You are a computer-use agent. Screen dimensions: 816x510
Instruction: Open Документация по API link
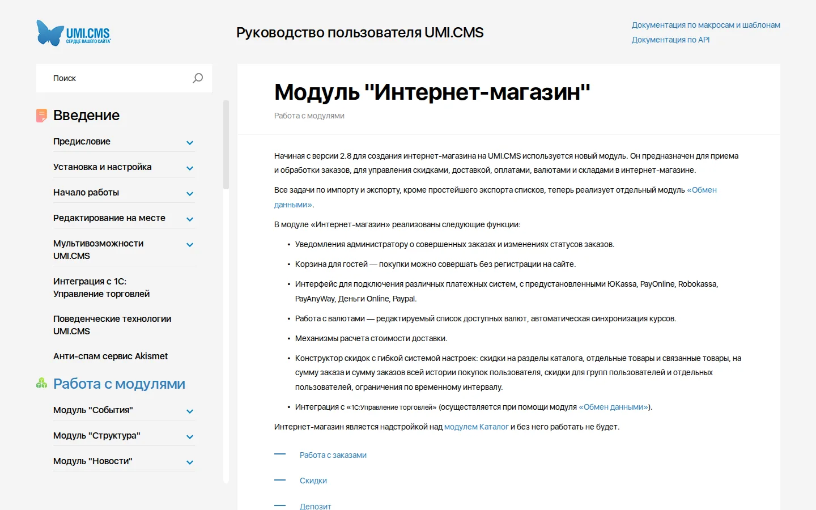(x=670, y=40)
